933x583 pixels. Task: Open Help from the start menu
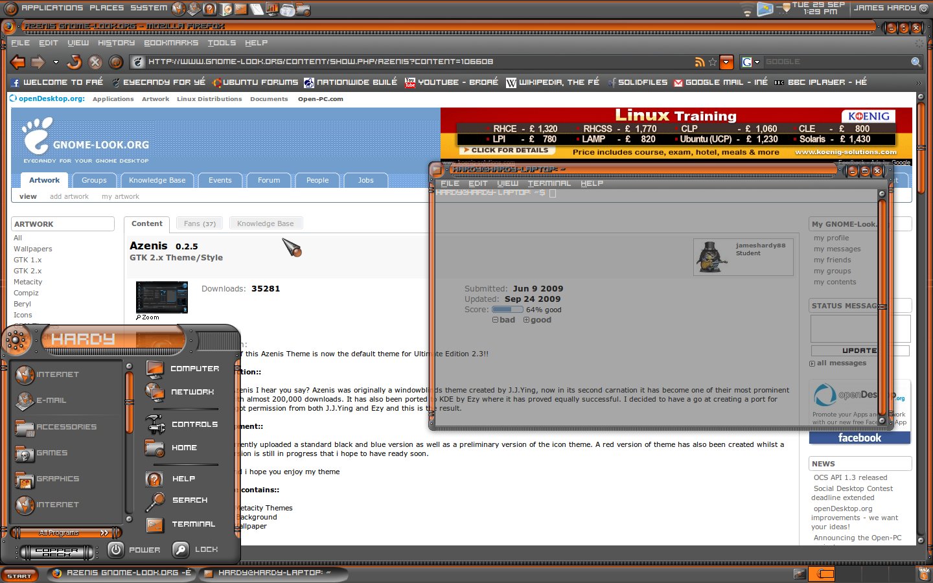[x=171, y=479]
